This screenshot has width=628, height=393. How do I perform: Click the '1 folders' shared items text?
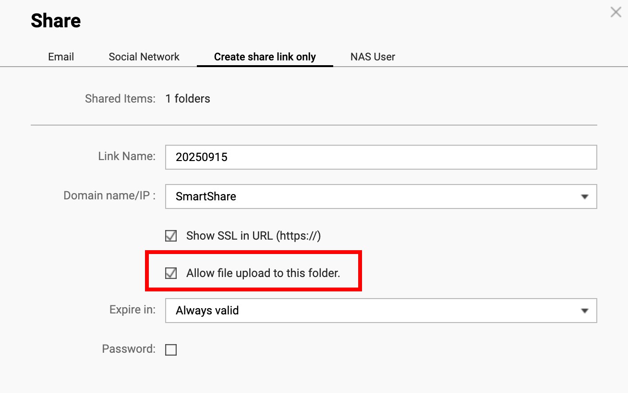188,99
